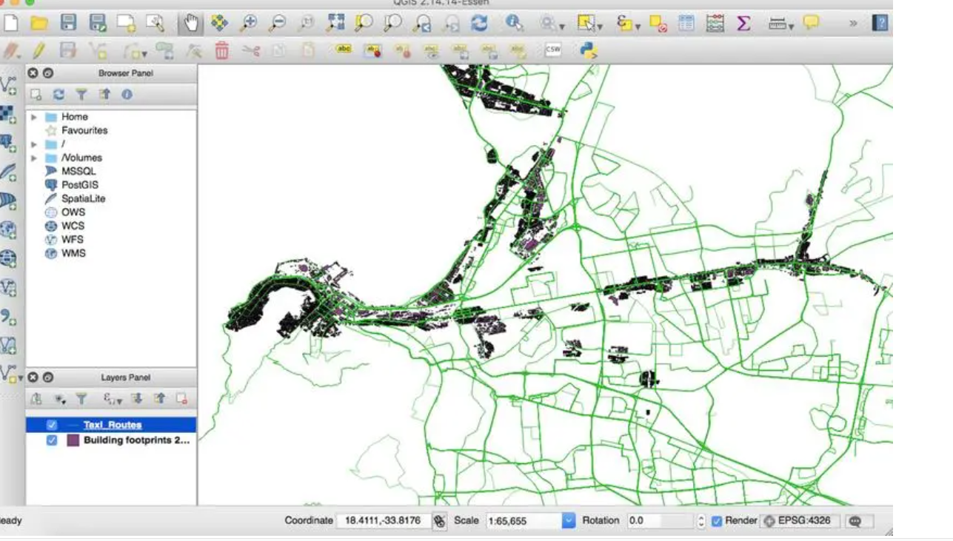Click the EPSG:4326 CRS button
The height and width of the screenshot is (541, 953).
click(x=799, y=521)
